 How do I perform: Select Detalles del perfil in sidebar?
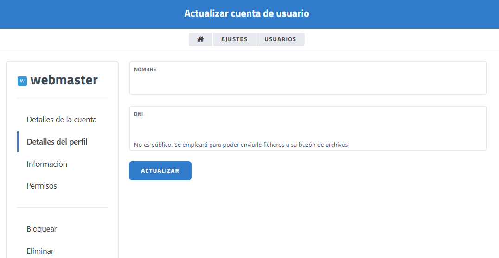57,142
